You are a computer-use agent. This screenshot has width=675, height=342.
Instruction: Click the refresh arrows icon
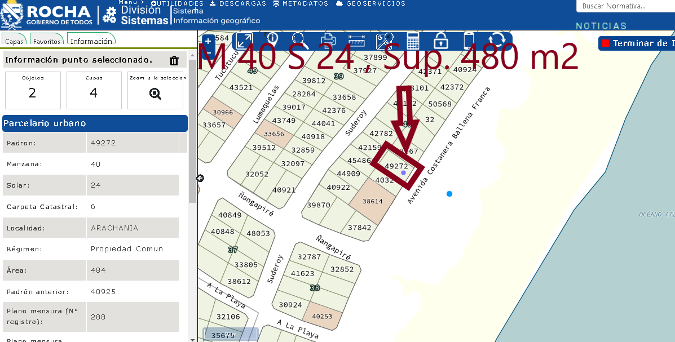pos(497,41)
